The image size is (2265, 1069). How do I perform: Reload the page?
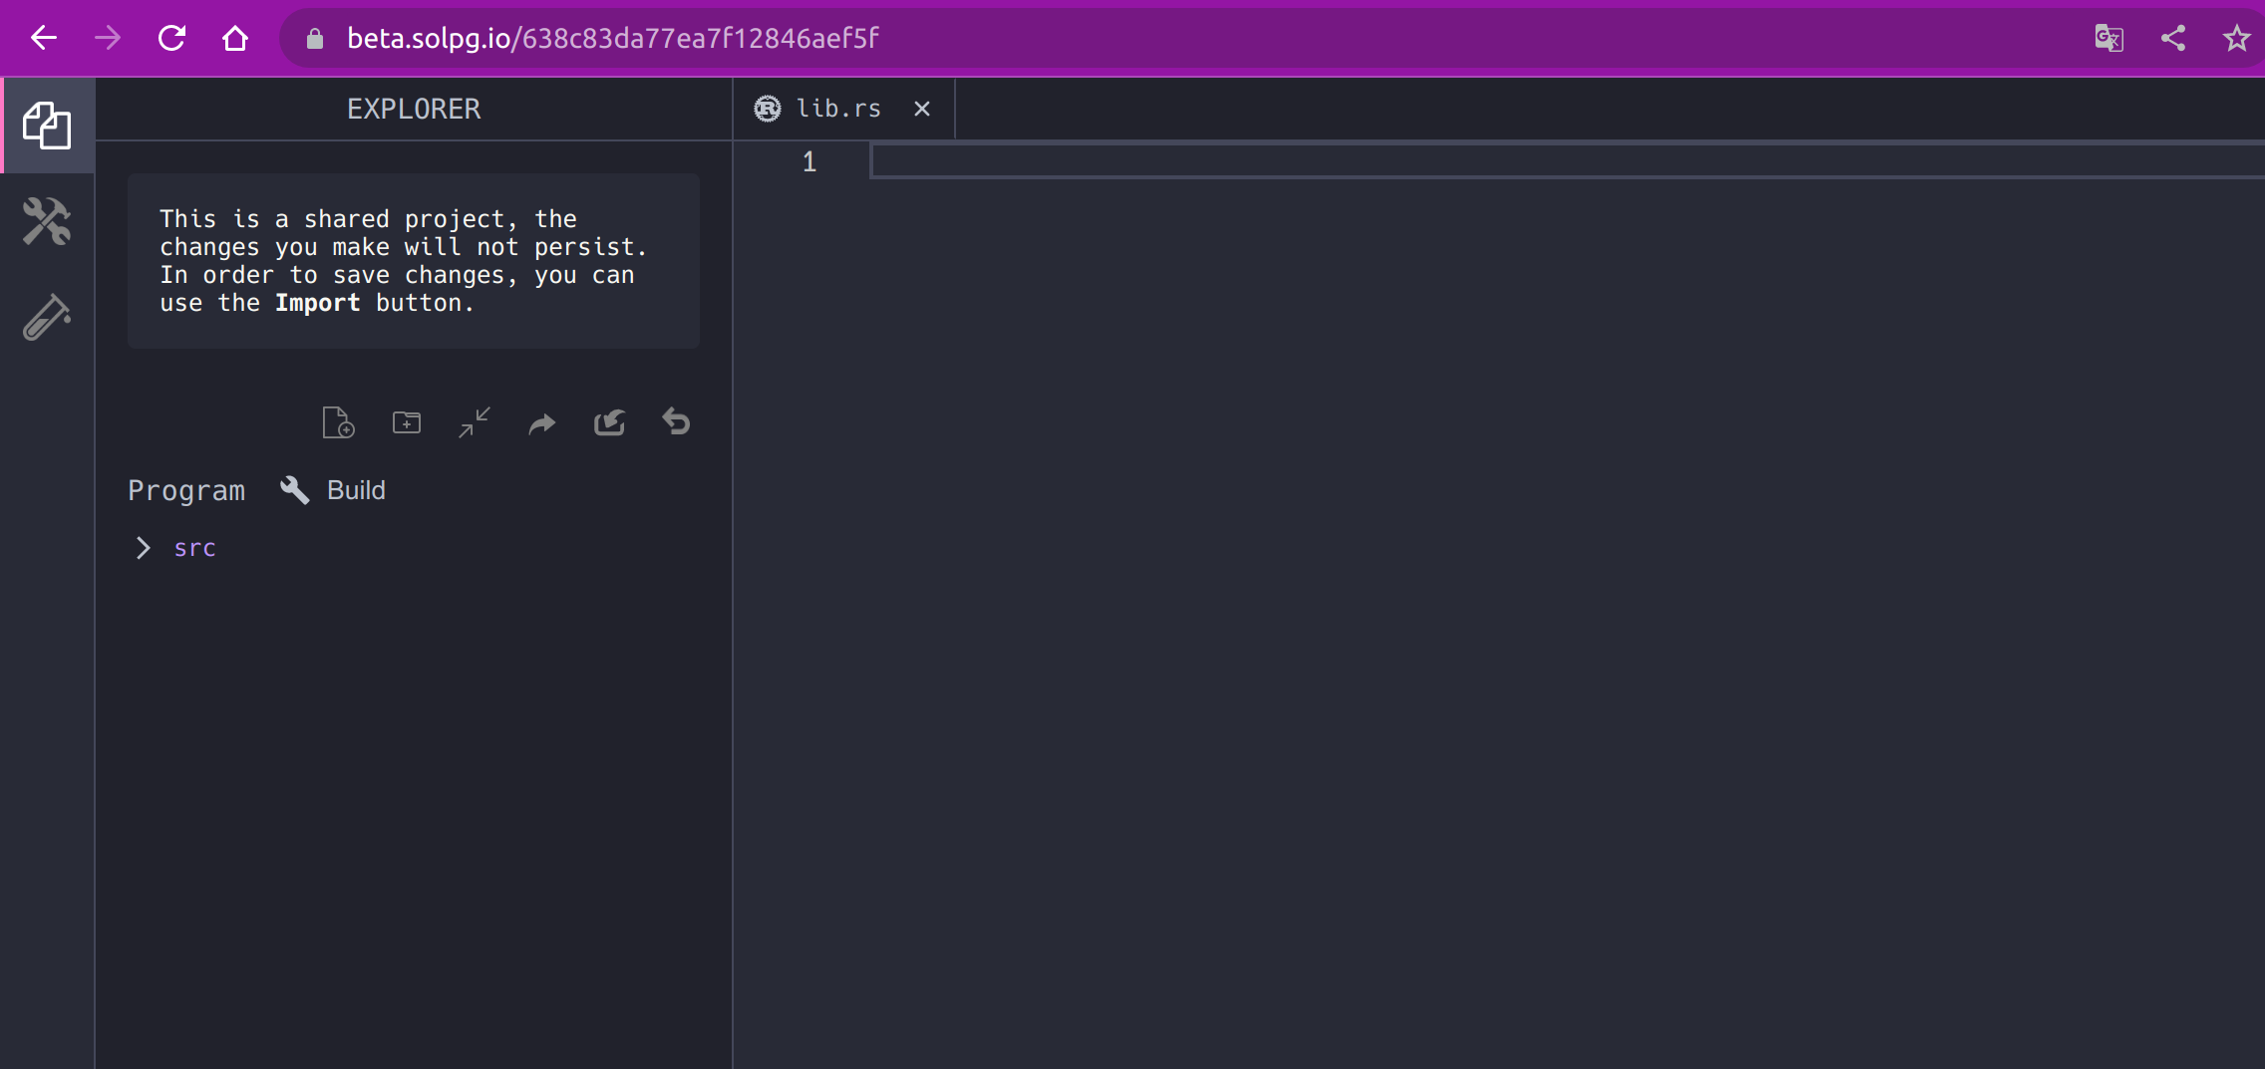[x=172, y=38]
